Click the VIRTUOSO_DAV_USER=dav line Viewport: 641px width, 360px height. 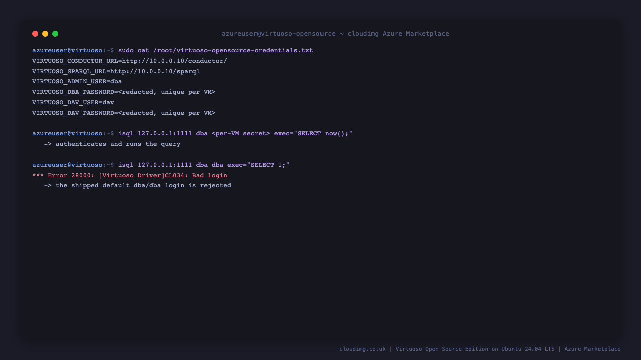[73, 103]
